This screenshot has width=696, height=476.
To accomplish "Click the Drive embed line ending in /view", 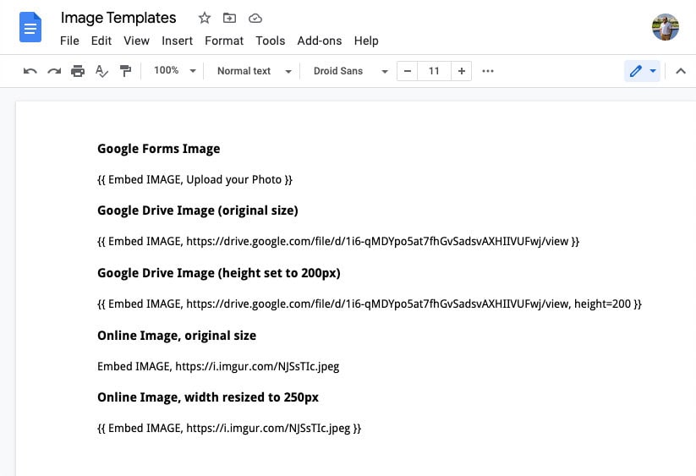I will pyautogui.click(x=338, y=241).
